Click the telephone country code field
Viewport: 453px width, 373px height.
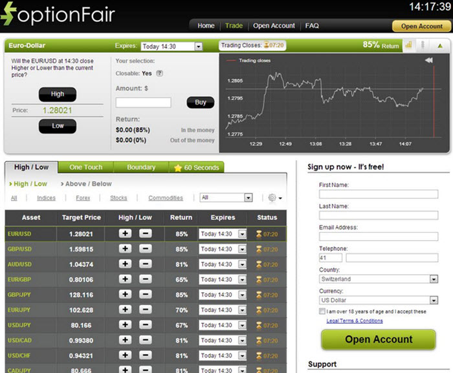pyautogui.click(x=331, y=257)
